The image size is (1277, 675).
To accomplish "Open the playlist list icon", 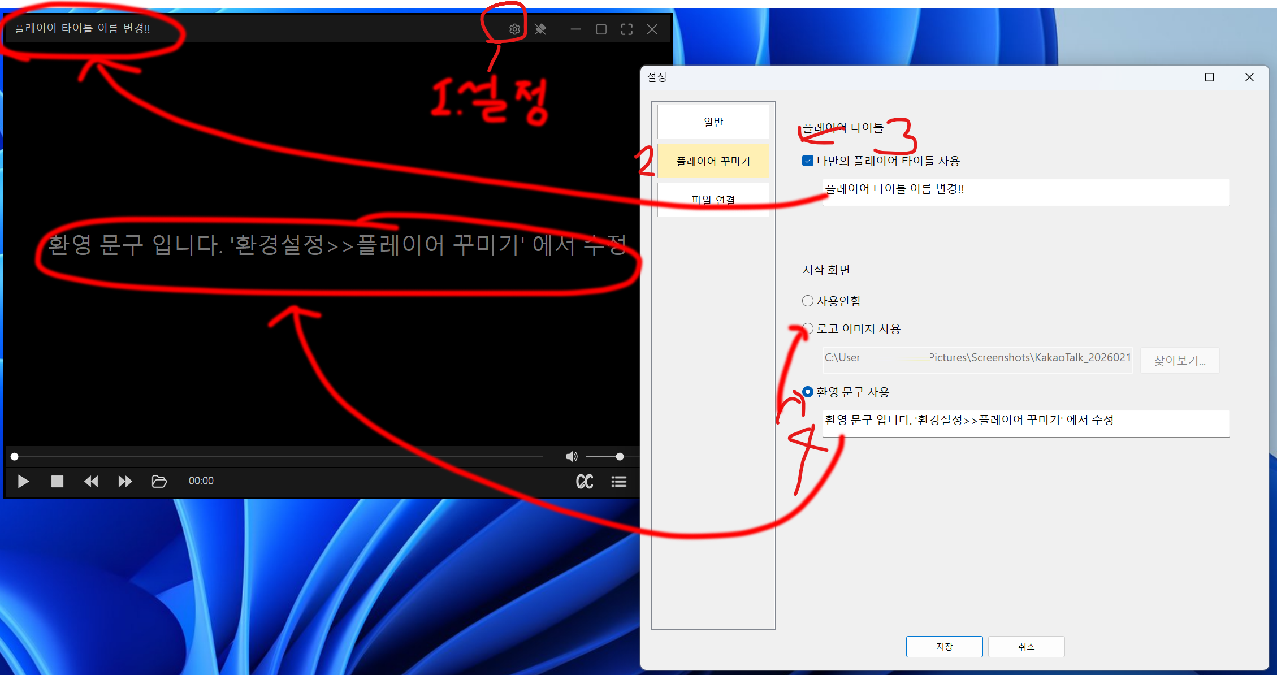I will coord(619,481).
